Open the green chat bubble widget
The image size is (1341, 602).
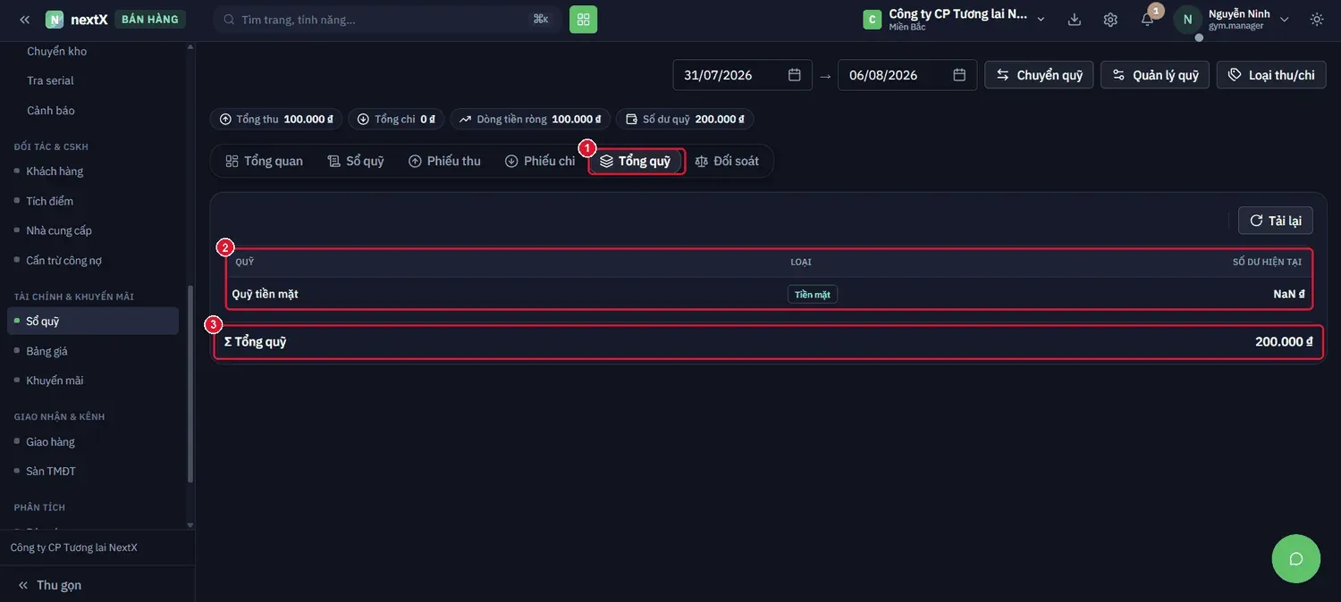coord(1296,559)
